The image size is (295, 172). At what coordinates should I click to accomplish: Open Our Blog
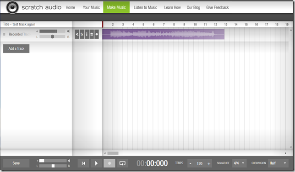[193, 7]
